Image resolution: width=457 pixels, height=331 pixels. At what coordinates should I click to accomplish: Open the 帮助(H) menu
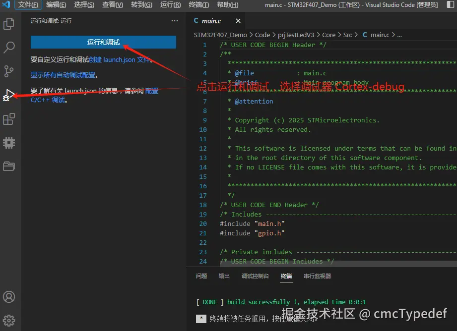(228, 4)
